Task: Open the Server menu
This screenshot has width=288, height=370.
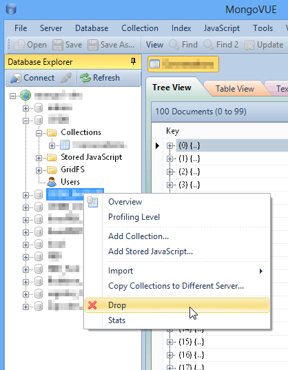Action: [x=51, y=28]
